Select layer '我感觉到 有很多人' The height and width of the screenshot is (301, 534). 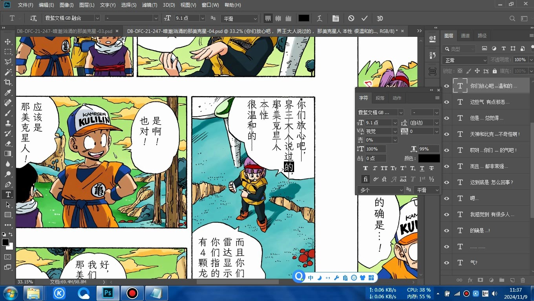(x=492, y=214)
